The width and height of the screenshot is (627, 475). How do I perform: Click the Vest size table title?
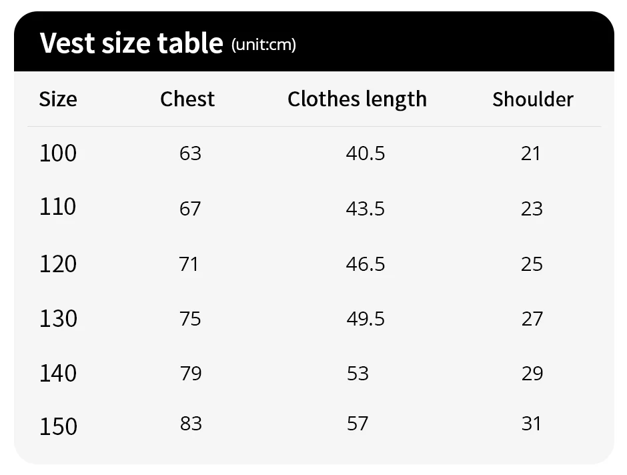(x=131, y=43)
